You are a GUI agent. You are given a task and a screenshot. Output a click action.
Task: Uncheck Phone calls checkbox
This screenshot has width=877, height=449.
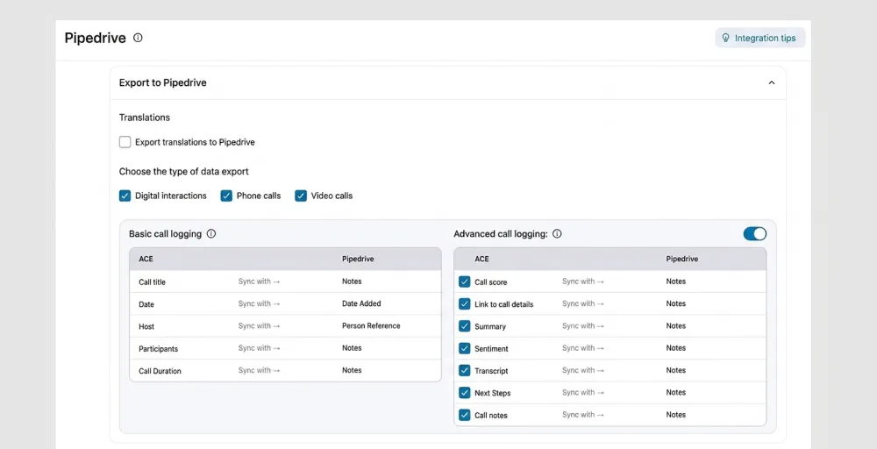click(x=226, y=196)
